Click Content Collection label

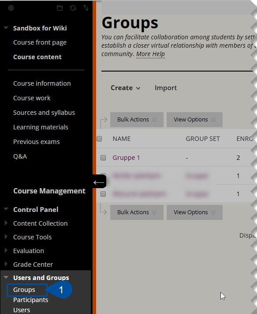click(x=41, y=223)
